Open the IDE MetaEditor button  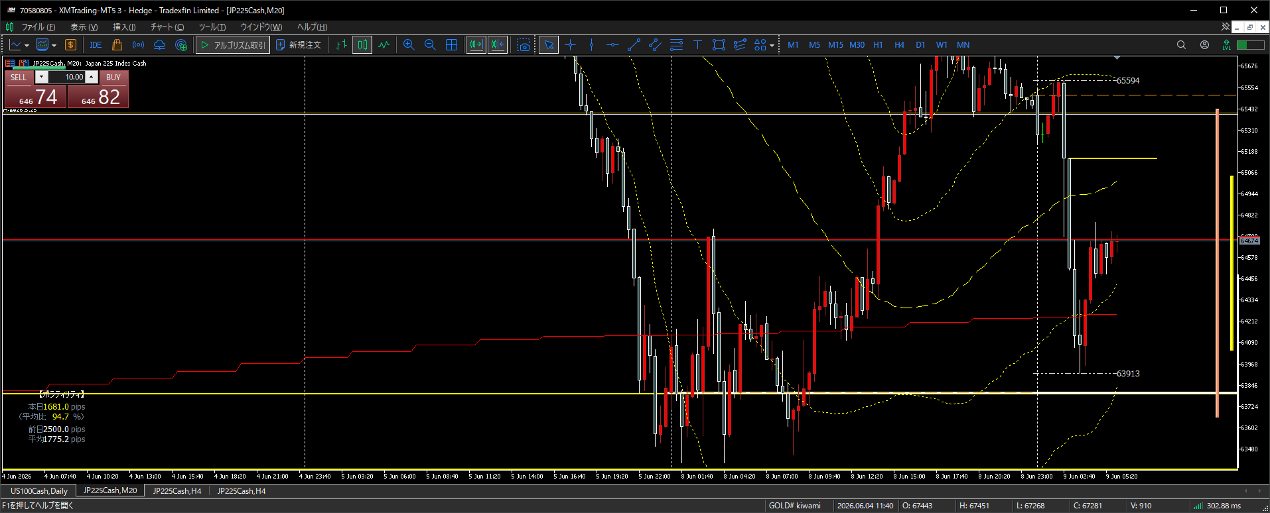tap(96, 45)
